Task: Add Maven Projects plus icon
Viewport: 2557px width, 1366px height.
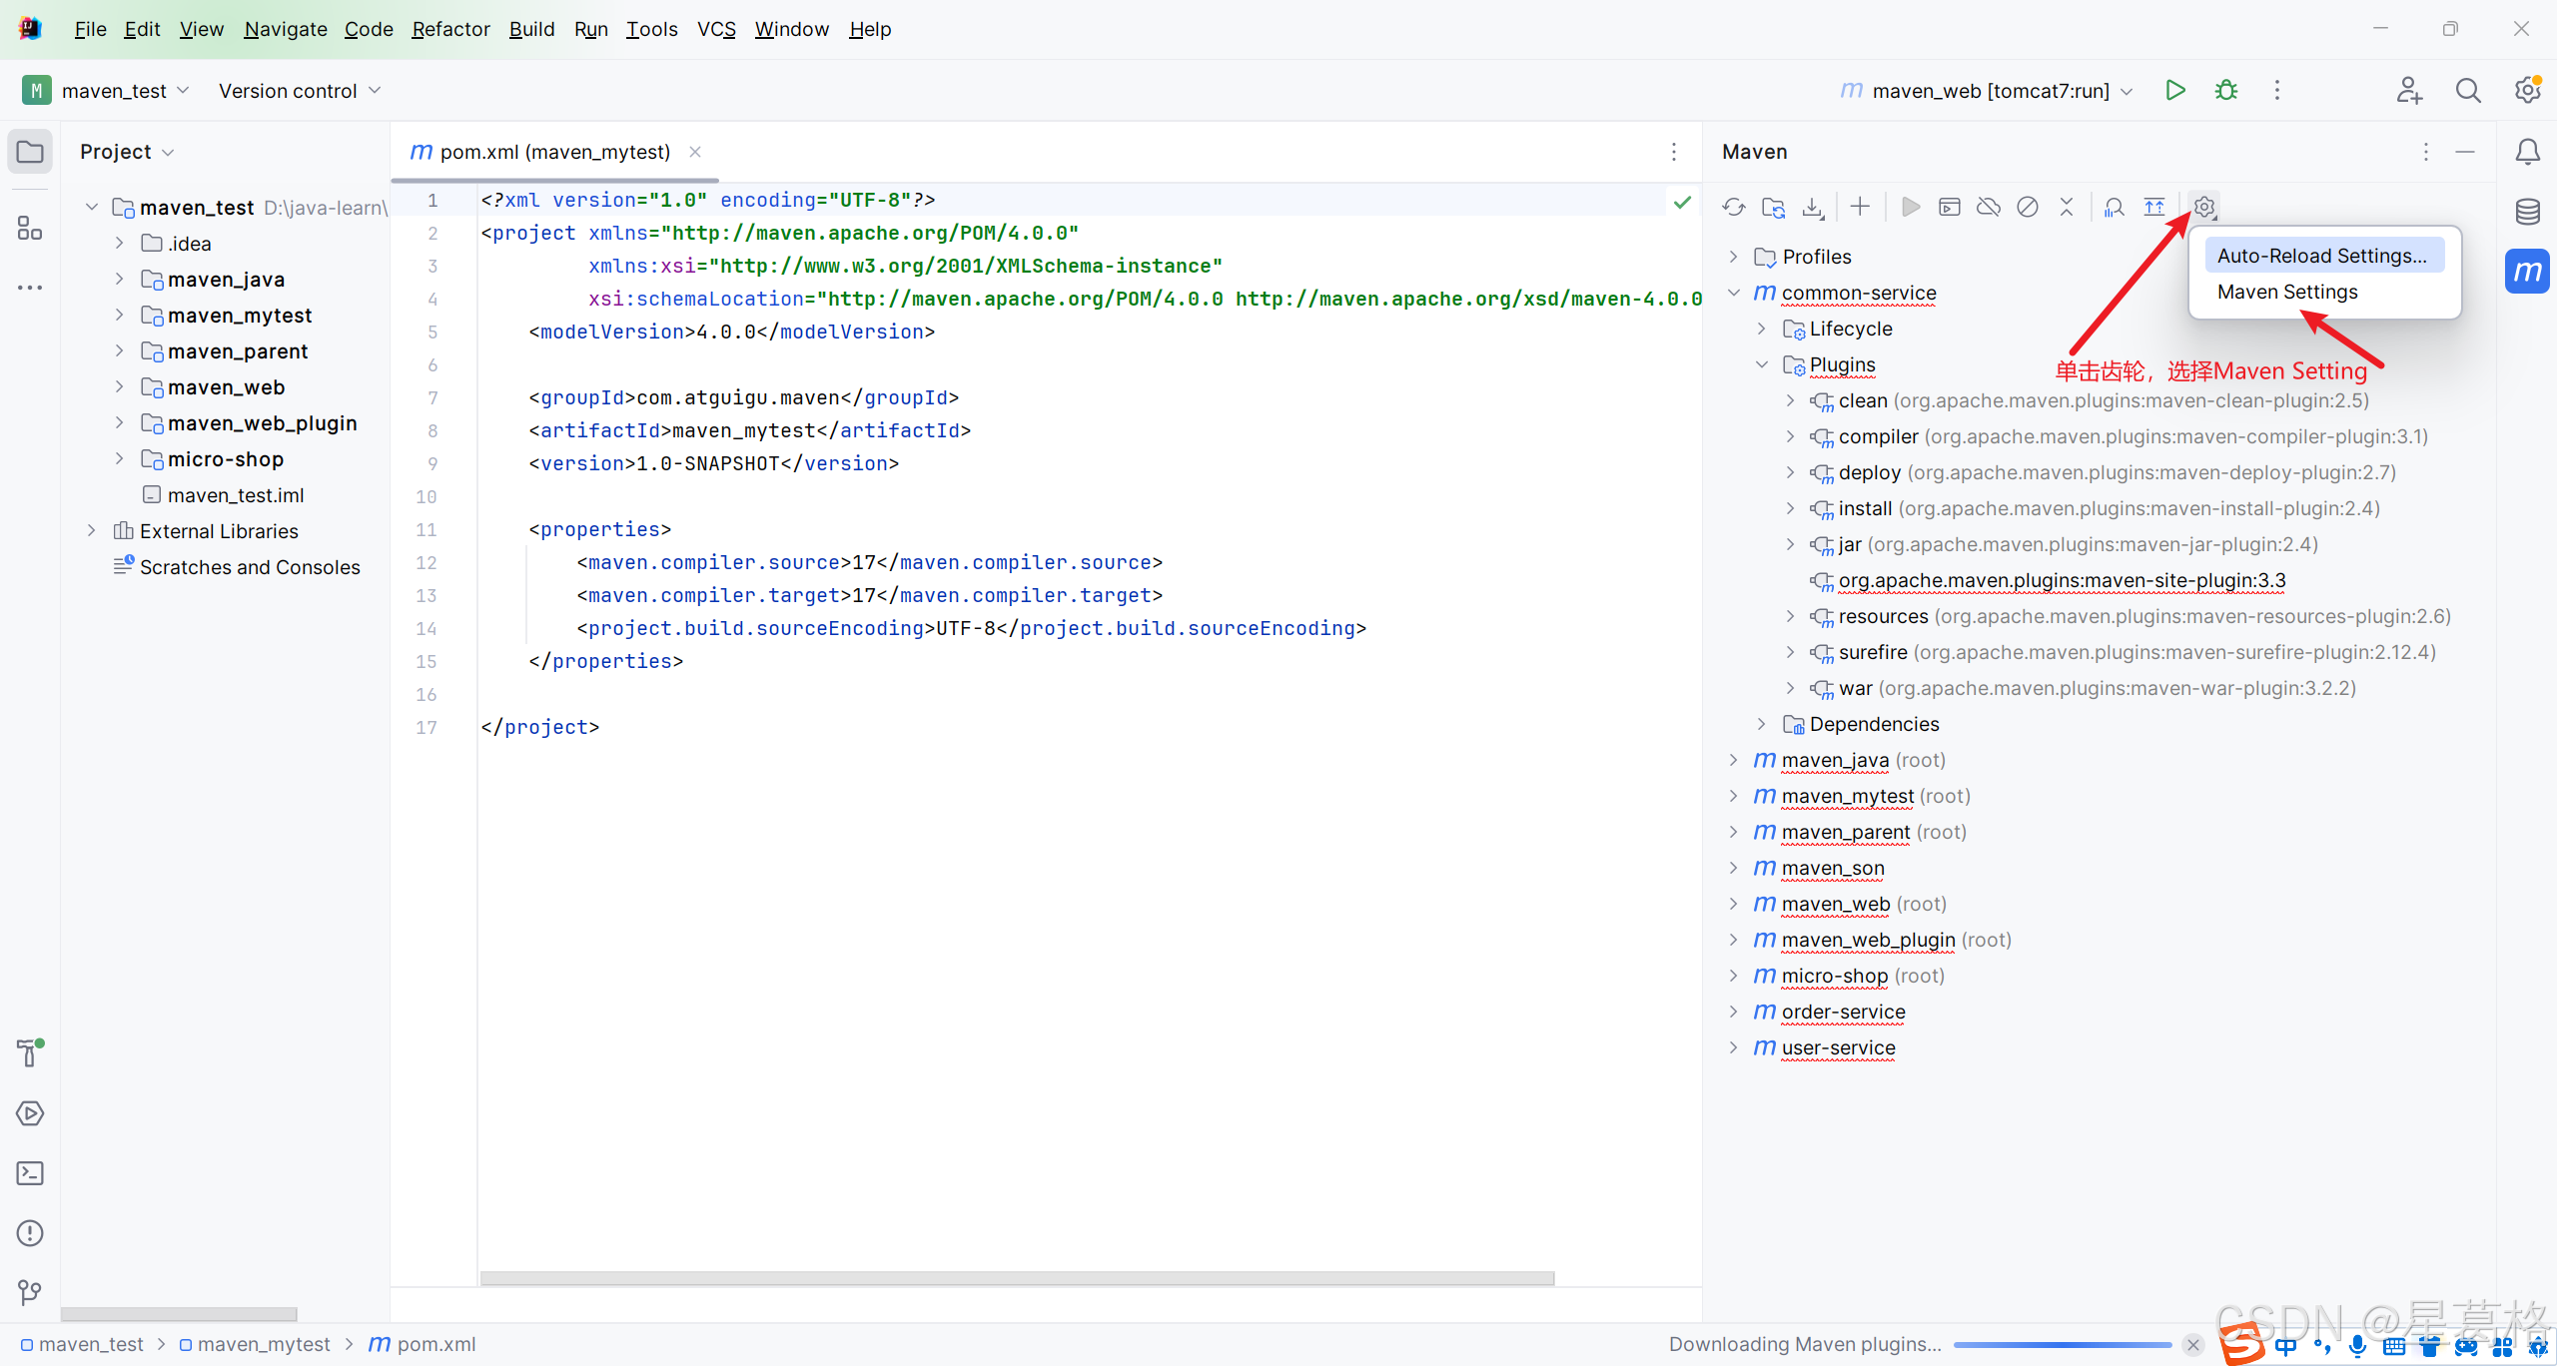Action: point(1860,207)
